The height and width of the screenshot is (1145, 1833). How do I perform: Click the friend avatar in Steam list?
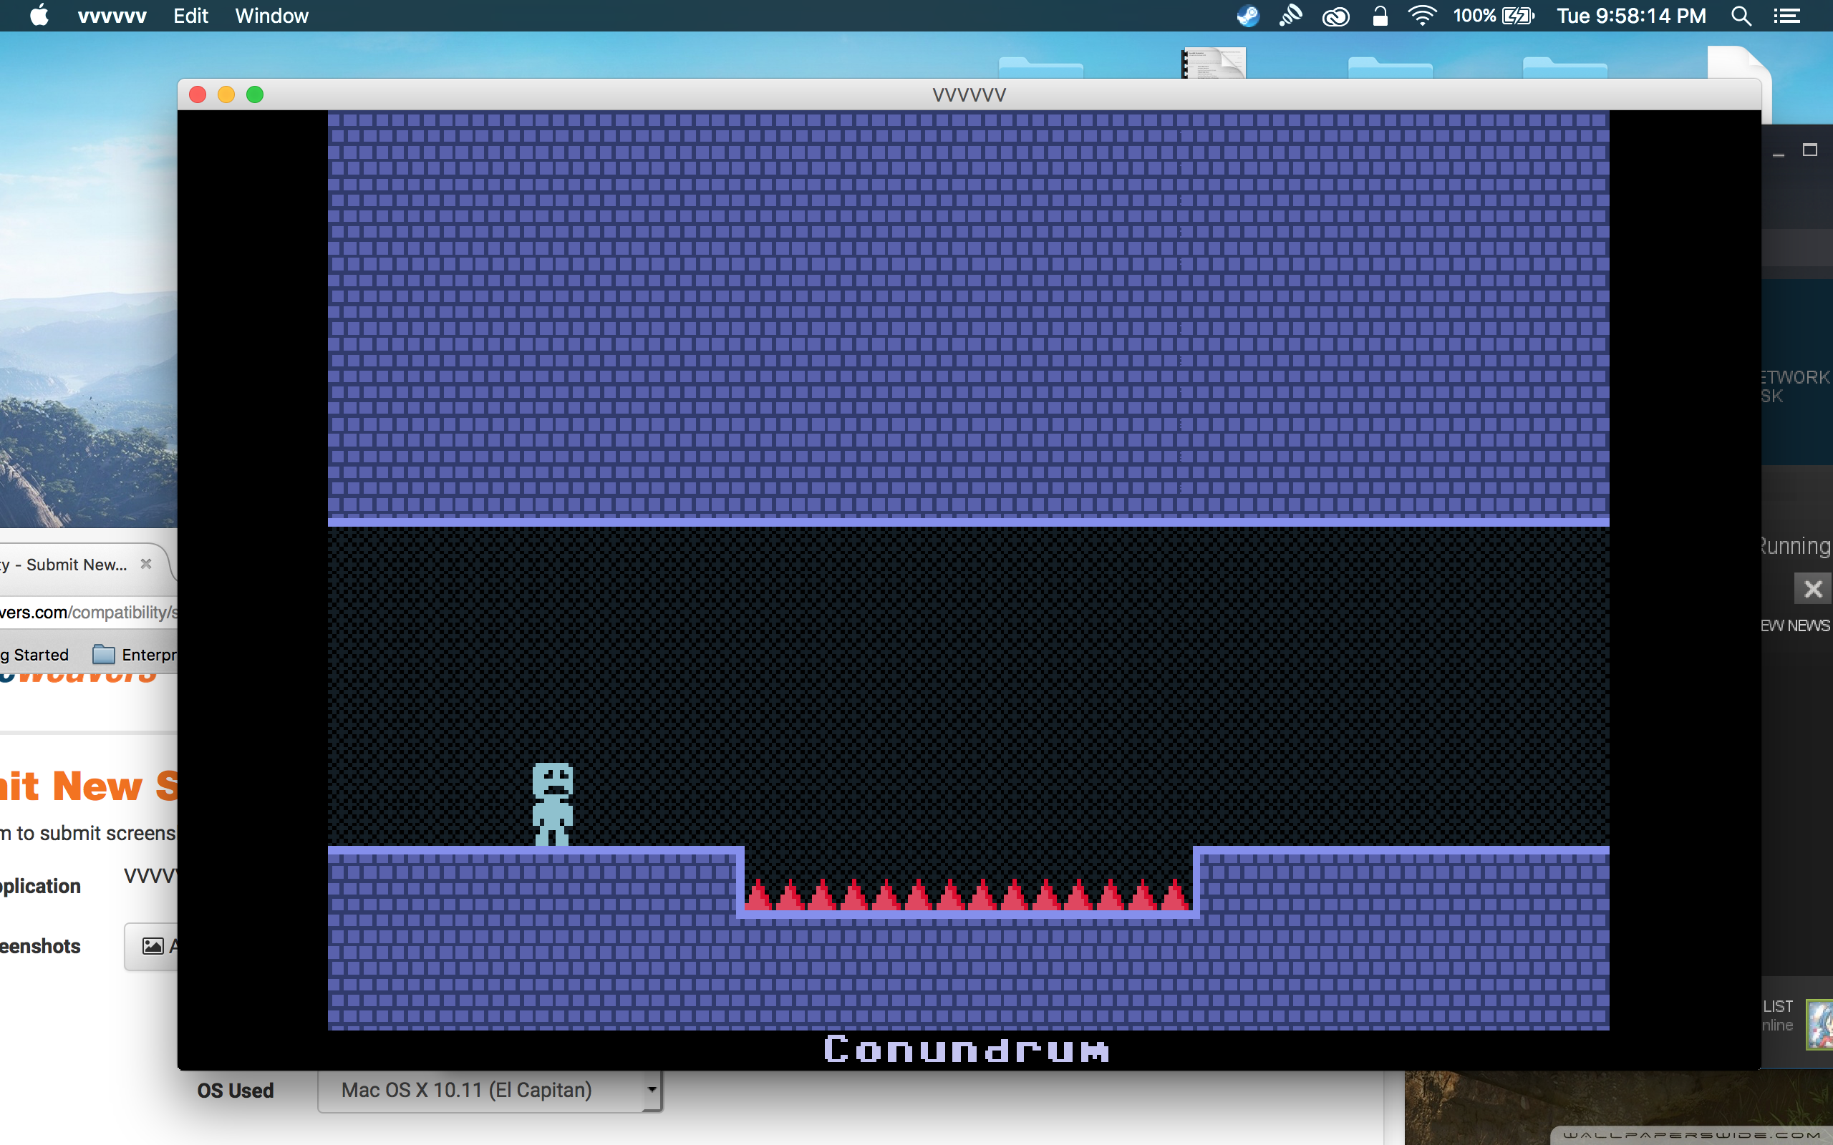click(x=1819, y=1025)
